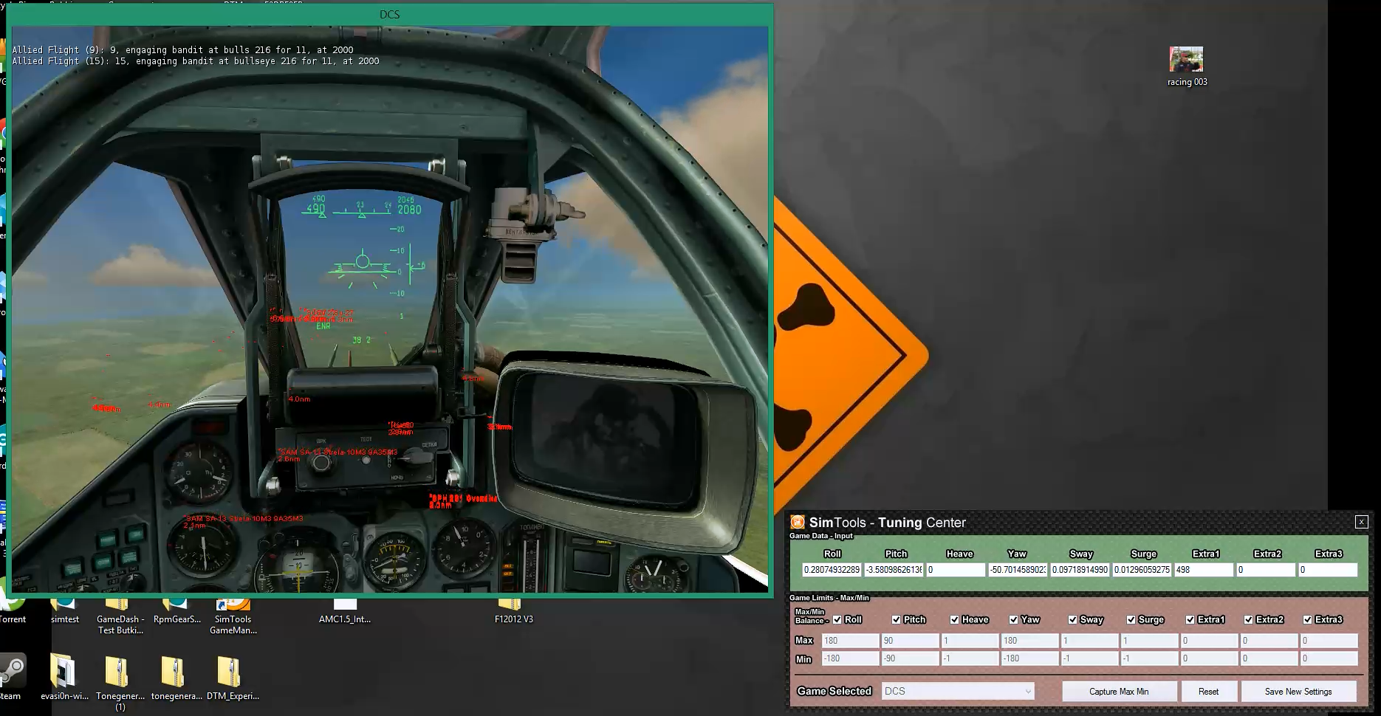Toggle the Yaw balance checkbox
This screenshot has width=1381, height=716.
coord(1013,620)
